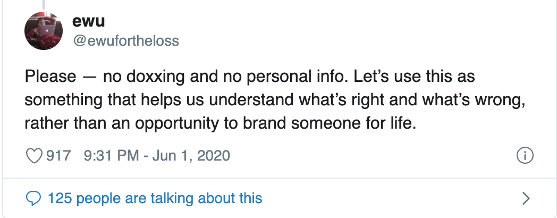Click the tweet line 'rather than an opportunity'

pyautogui.click(x=220, y=123)
